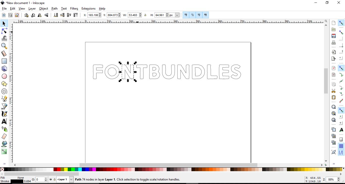The width and height of the screenshot is (345, 184).
Task: Select the Selector arrow tool
Action: coord(4,23)
